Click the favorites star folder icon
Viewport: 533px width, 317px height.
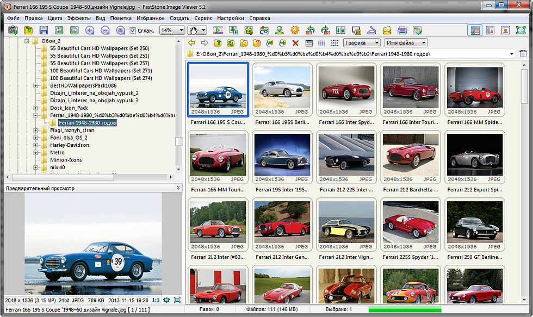[244, 43]
